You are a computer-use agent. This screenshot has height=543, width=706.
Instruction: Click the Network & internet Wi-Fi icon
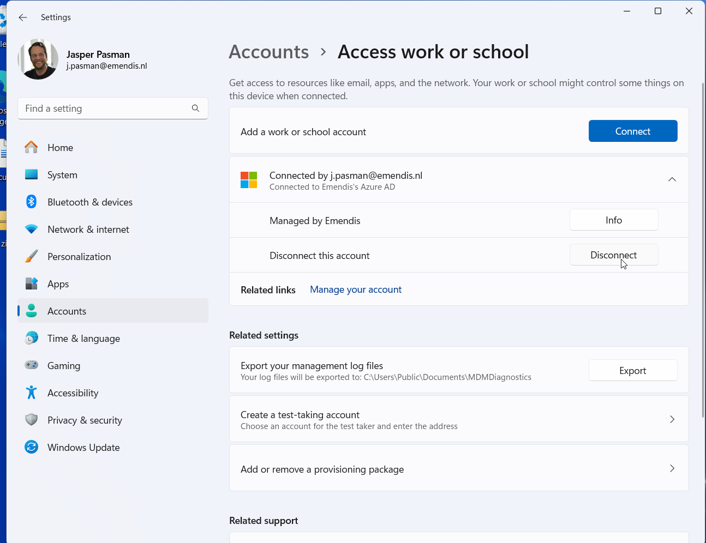tap(32, 230)
